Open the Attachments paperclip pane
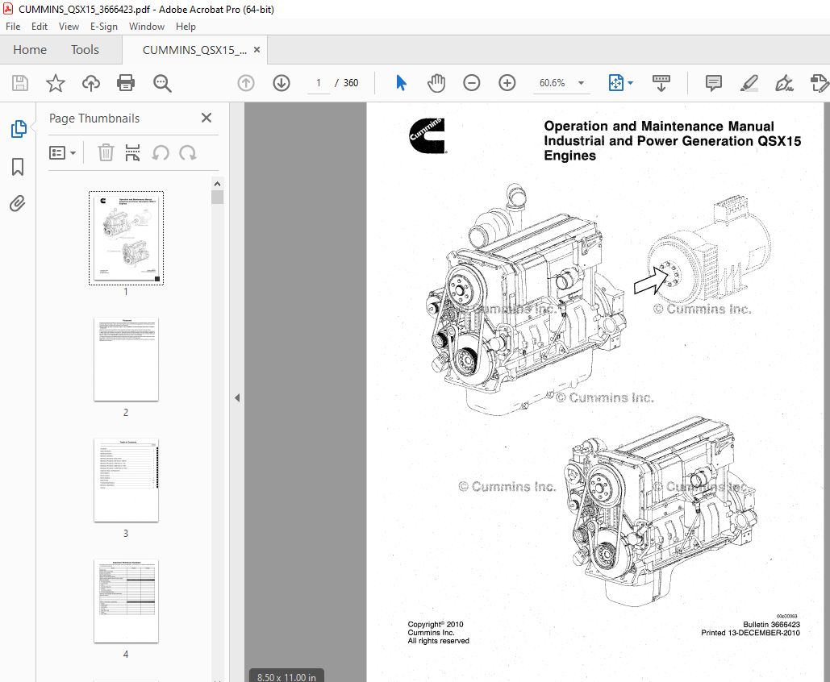Image resolution: width=830 pixels, height=682 pixels. pos(18,204)
